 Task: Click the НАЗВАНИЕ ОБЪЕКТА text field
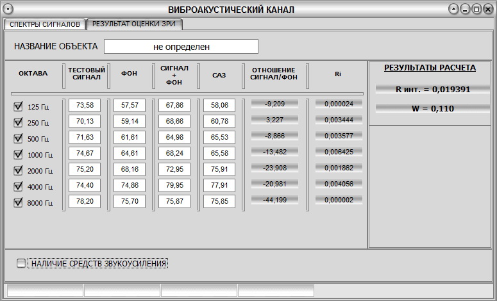click(x=181, y=47)
